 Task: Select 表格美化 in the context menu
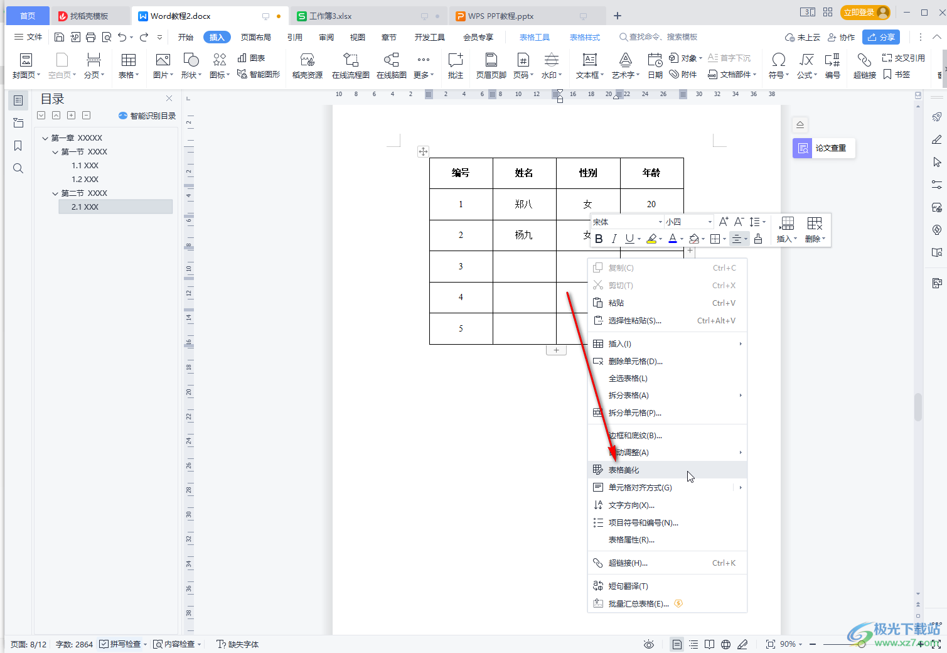click(667, 470)
